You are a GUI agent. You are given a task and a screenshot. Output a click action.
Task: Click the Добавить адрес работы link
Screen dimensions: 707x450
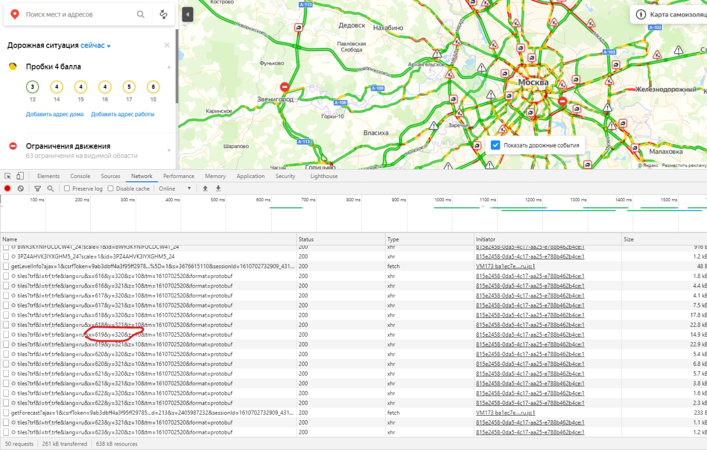tap(123, 114)
